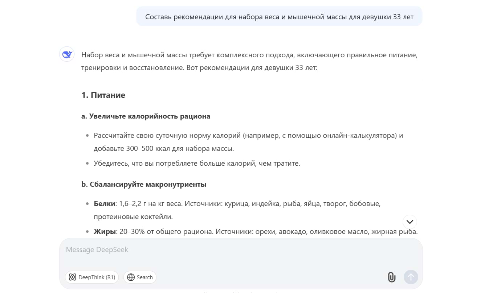This screenshot has height=293, width=489.
Task: Click subheading 'а. Увеличьте калорийность рациона'
Action: (146, 116)
